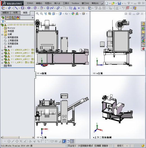This screenshot has height=148, width=146.
Task: Select the Circle sketch tool
Action: coord(35,8)
